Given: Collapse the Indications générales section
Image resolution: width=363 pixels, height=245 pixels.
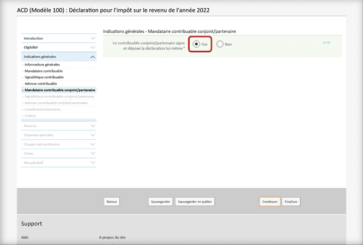Looking at the screenshot, I should click(x=93, y=57).
